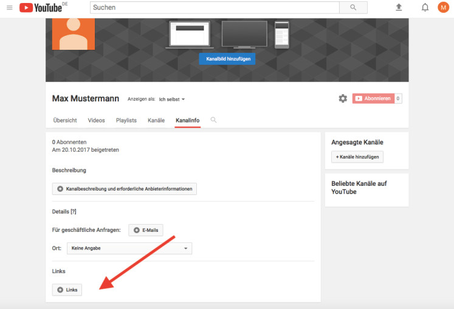454x309 pixels.
Task: Click the upload video arrow icon
Action: point(399,7)
